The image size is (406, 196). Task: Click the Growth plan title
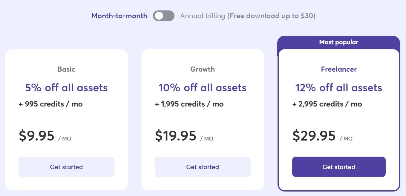203,69
